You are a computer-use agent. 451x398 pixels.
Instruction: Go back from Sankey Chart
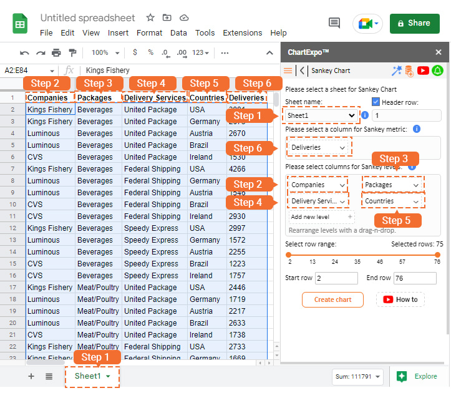point(302,70)
